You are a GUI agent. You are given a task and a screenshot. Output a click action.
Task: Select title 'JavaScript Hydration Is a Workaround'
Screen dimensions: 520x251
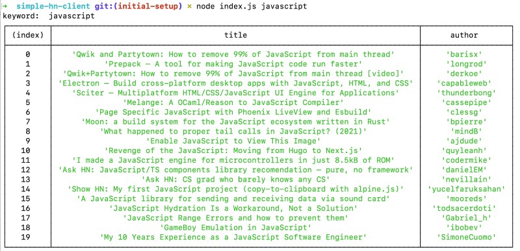(233, 208)
